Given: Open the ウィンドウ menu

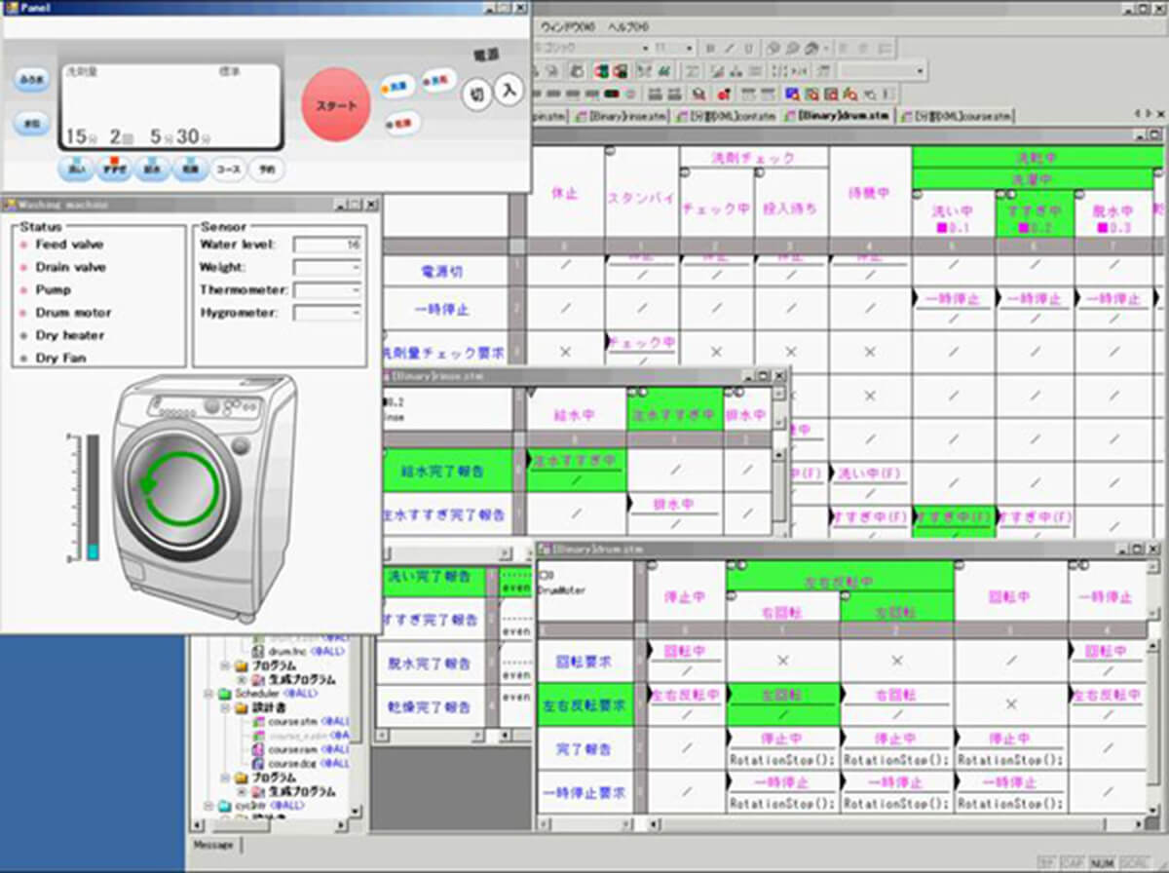Looking at the screenshot, I should [567, 26].
